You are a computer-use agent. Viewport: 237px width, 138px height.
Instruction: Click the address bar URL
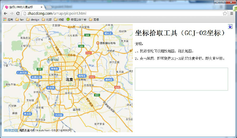point(57,13)
